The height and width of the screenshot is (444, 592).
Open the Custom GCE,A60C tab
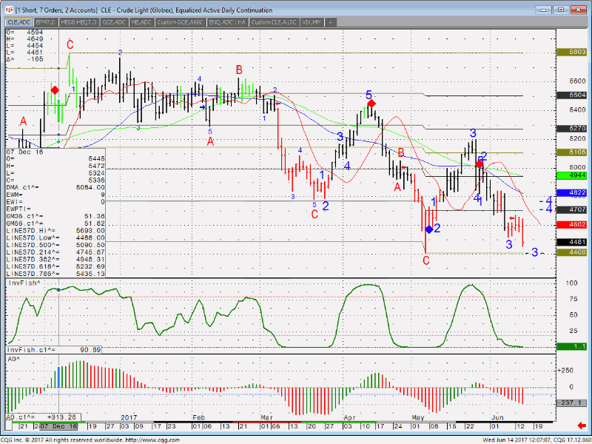(181, 22)
